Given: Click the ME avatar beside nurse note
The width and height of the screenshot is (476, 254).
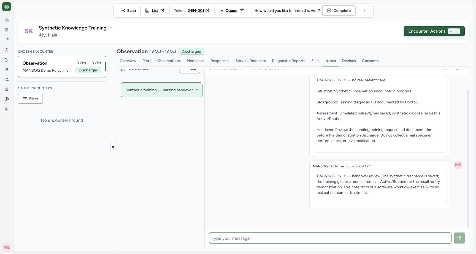Looking at the screenshot, I should click(x=458, y=165).
